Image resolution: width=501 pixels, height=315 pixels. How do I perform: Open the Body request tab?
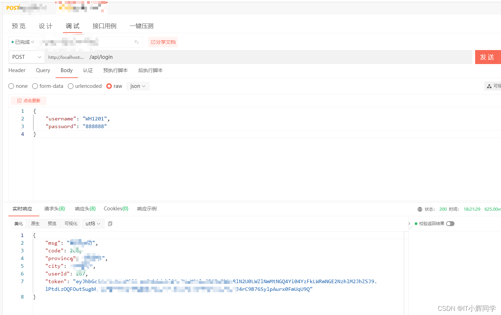click(x=66, y=70)
